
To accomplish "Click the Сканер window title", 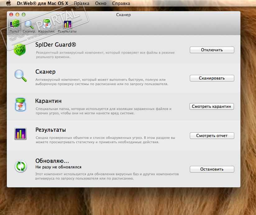I will [x=123, y=15].
